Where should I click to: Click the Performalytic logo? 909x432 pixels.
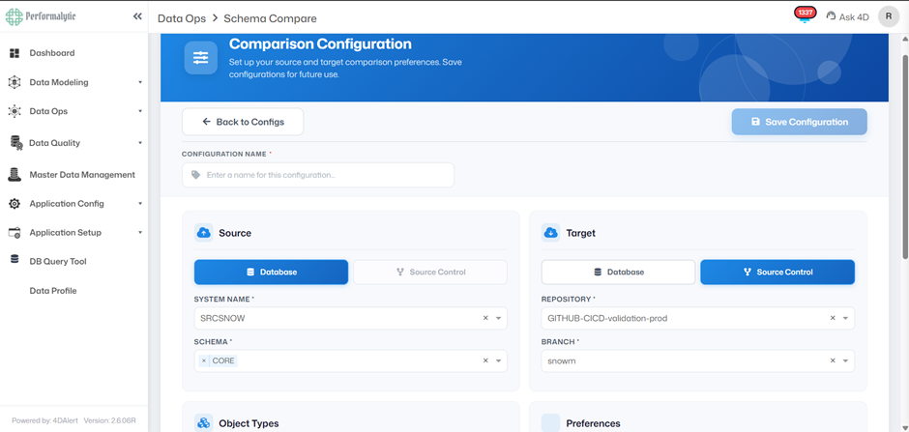(41, 16)
